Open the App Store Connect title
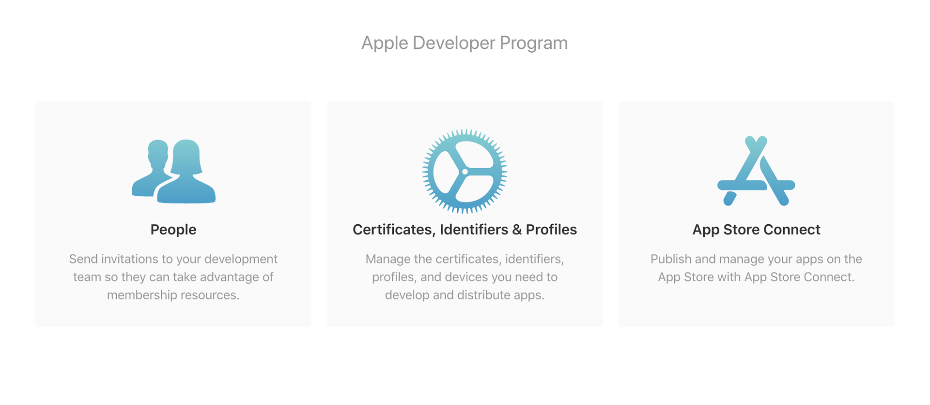Viewport: 930px width, 405px height. (x=756, y=230)
